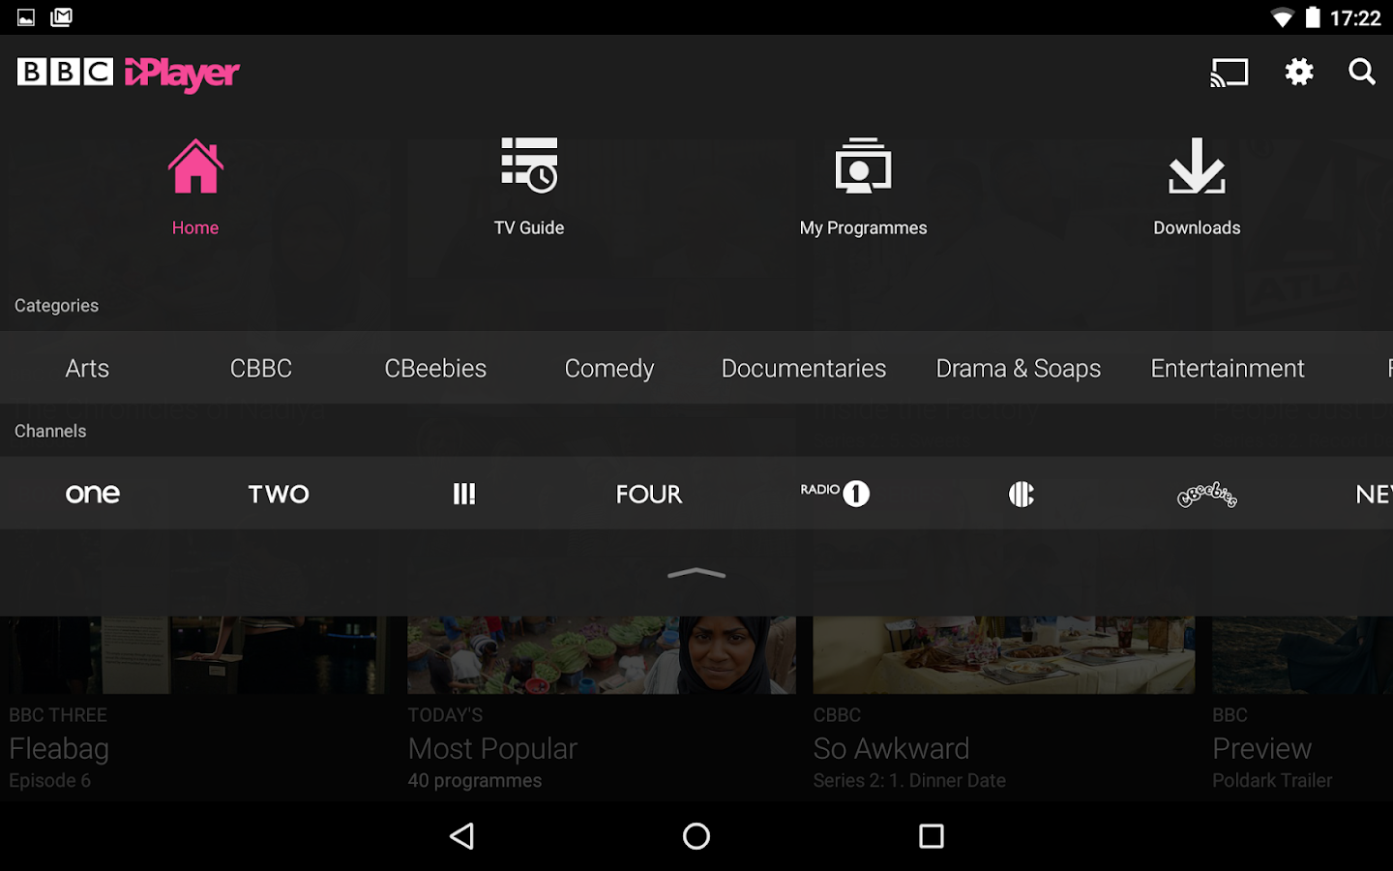Select the BBC One channel logo
The width and height of the screenshot is (1393, 871).
(93, 494)
